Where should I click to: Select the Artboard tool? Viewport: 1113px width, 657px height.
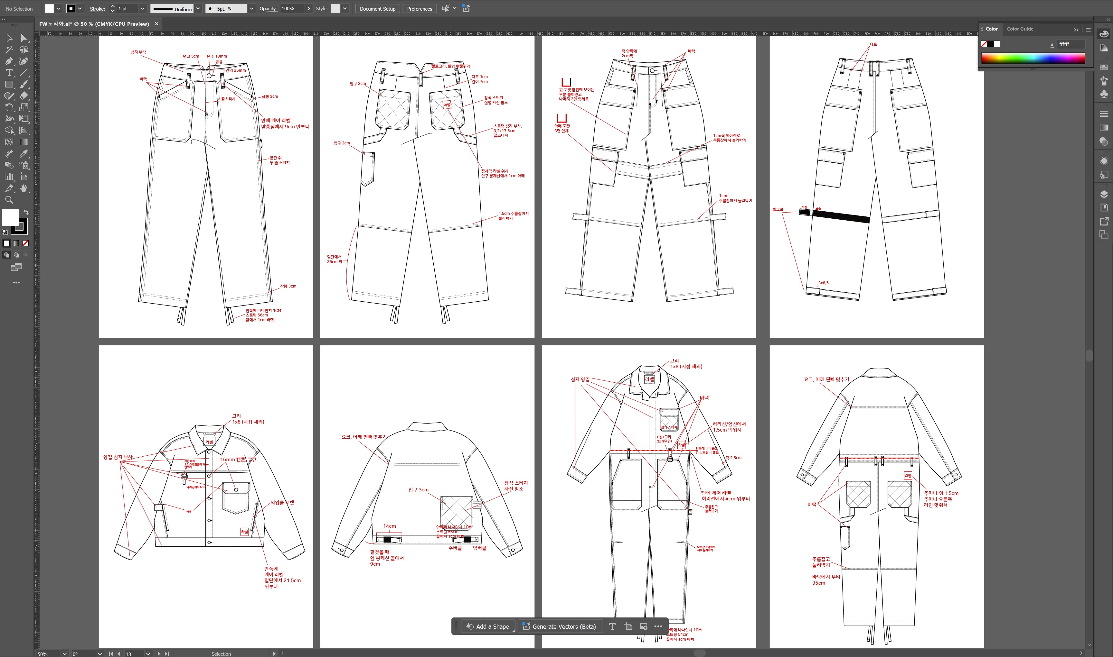24,177
